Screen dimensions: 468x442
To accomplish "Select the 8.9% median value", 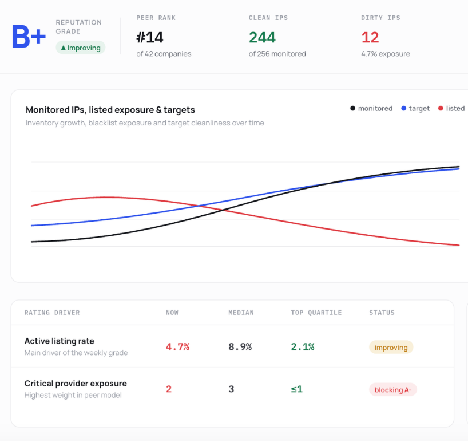I will pos(240,347).
